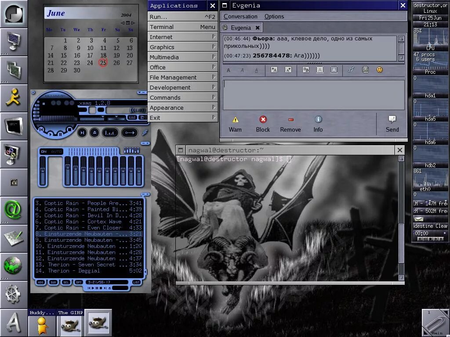Click the smaller font size icon
This screenshot has width=450, height=337.
tap(288, 70)
